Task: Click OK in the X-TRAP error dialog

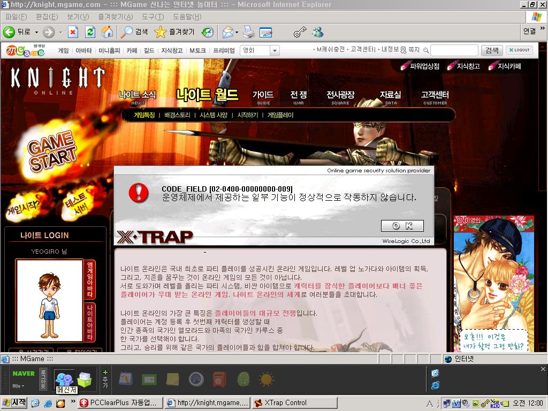Action: click(x=402, y=226)
